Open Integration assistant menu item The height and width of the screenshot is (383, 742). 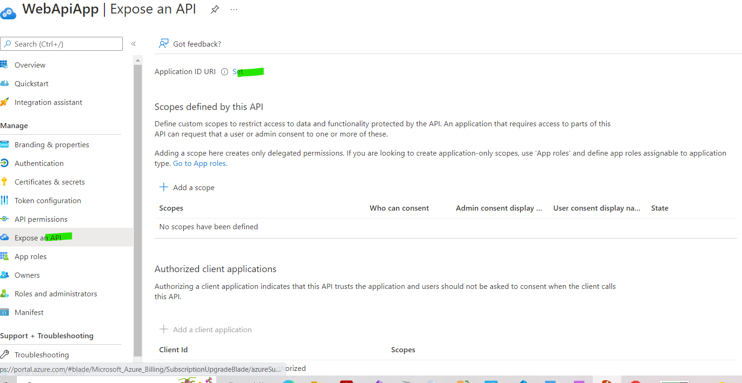click(48, 103)
